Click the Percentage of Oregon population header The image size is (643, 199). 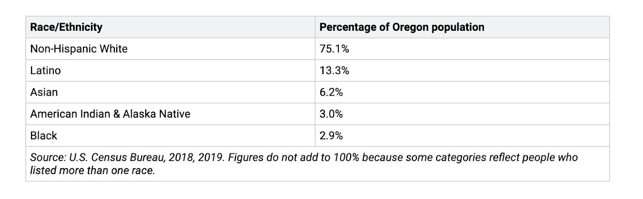tap(401, 27)
